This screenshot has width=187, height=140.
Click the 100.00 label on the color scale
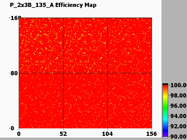[x=178, y=85]
